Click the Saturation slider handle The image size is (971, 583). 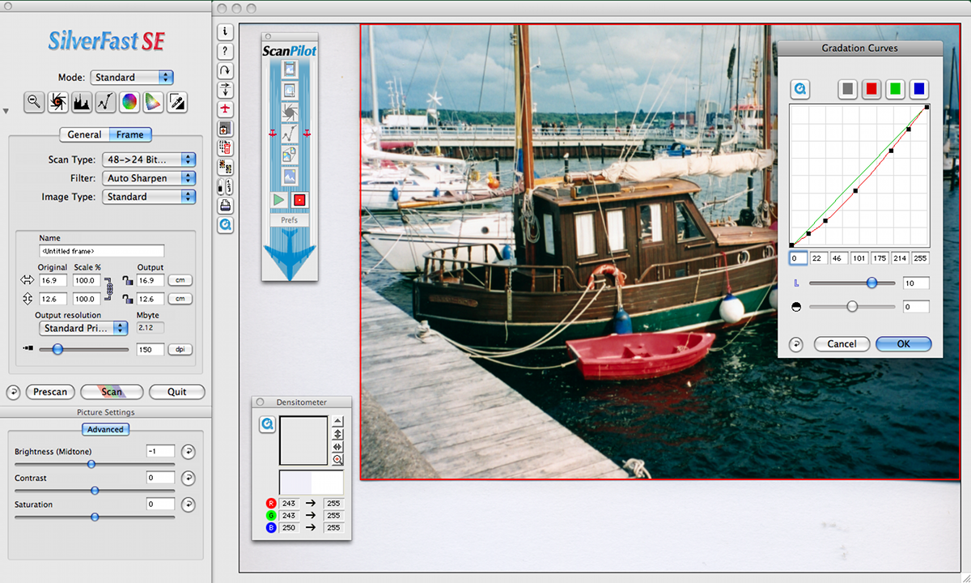point(95,517)
